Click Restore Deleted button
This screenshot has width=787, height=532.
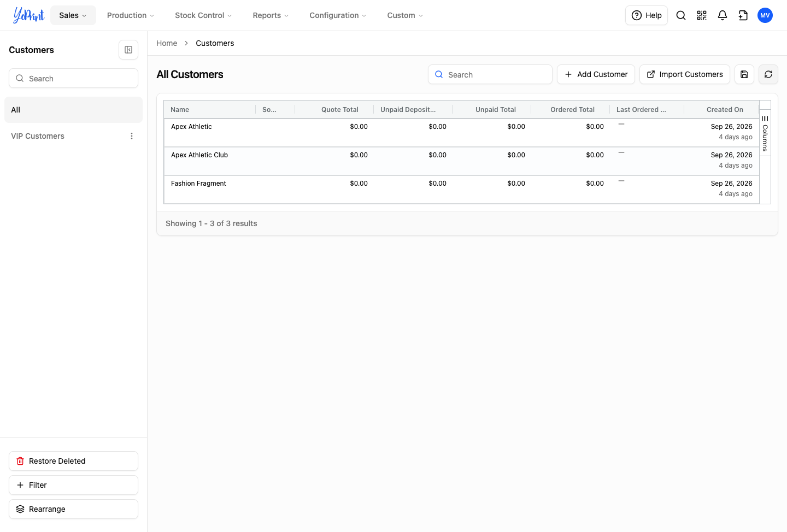click(73, 461)
